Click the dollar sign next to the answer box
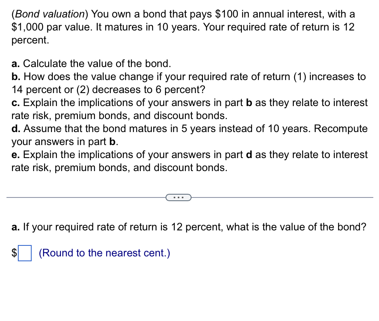The width and height of the screenshot is (379, 321). tap(15, 253)
